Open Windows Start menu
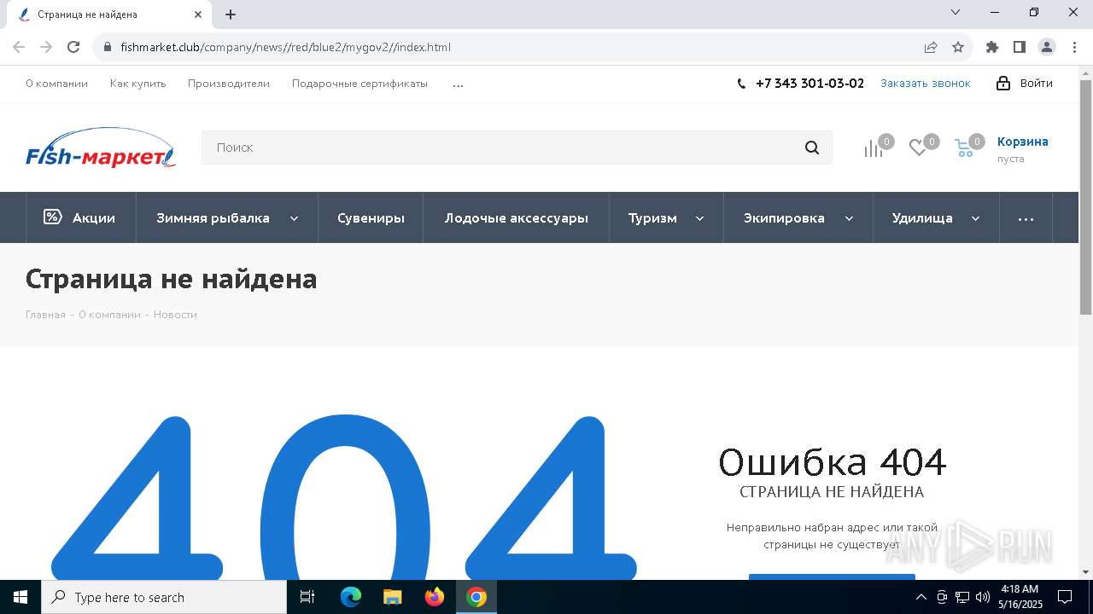The height and width of the screenshot is (614, 1093). pyautogui.click(x=20, y=597)
